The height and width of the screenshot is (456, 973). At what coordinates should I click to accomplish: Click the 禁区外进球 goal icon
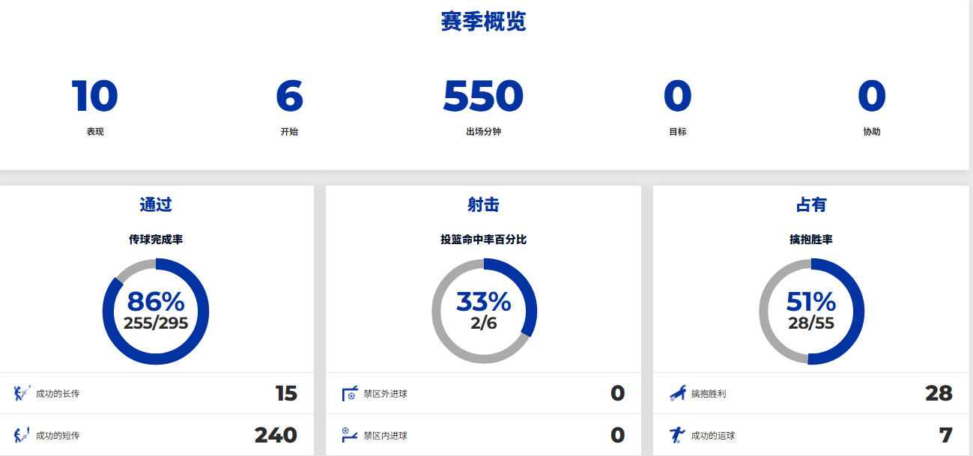(x=349, y=393)
